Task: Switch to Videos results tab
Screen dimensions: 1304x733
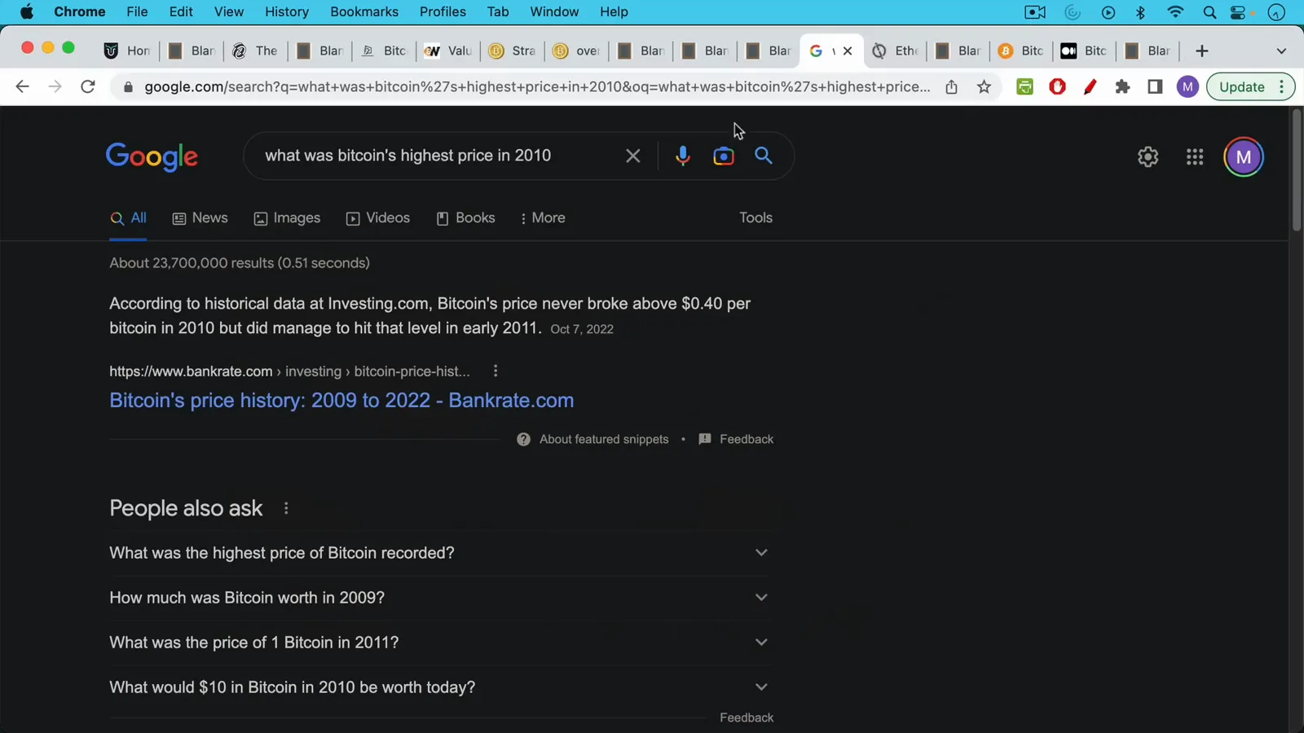Action: coord(377,218)
